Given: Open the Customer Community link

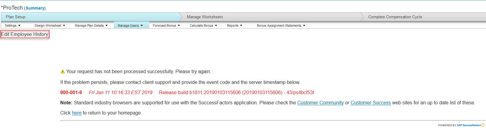Looking at the screenshot, I should (321, 103).
